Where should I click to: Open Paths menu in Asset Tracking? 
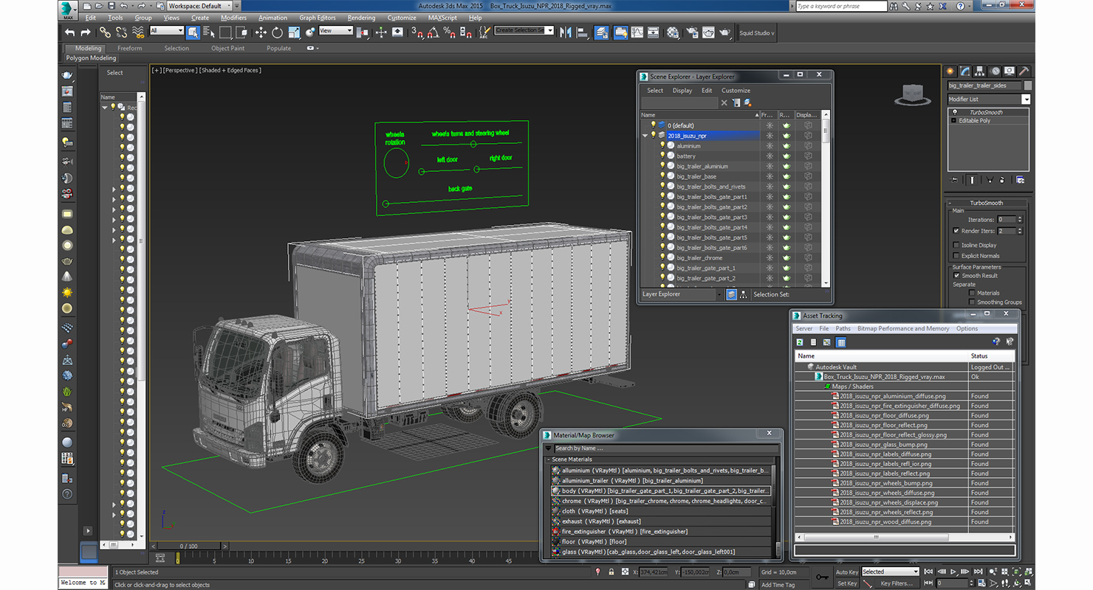click(x=843, y=329)
